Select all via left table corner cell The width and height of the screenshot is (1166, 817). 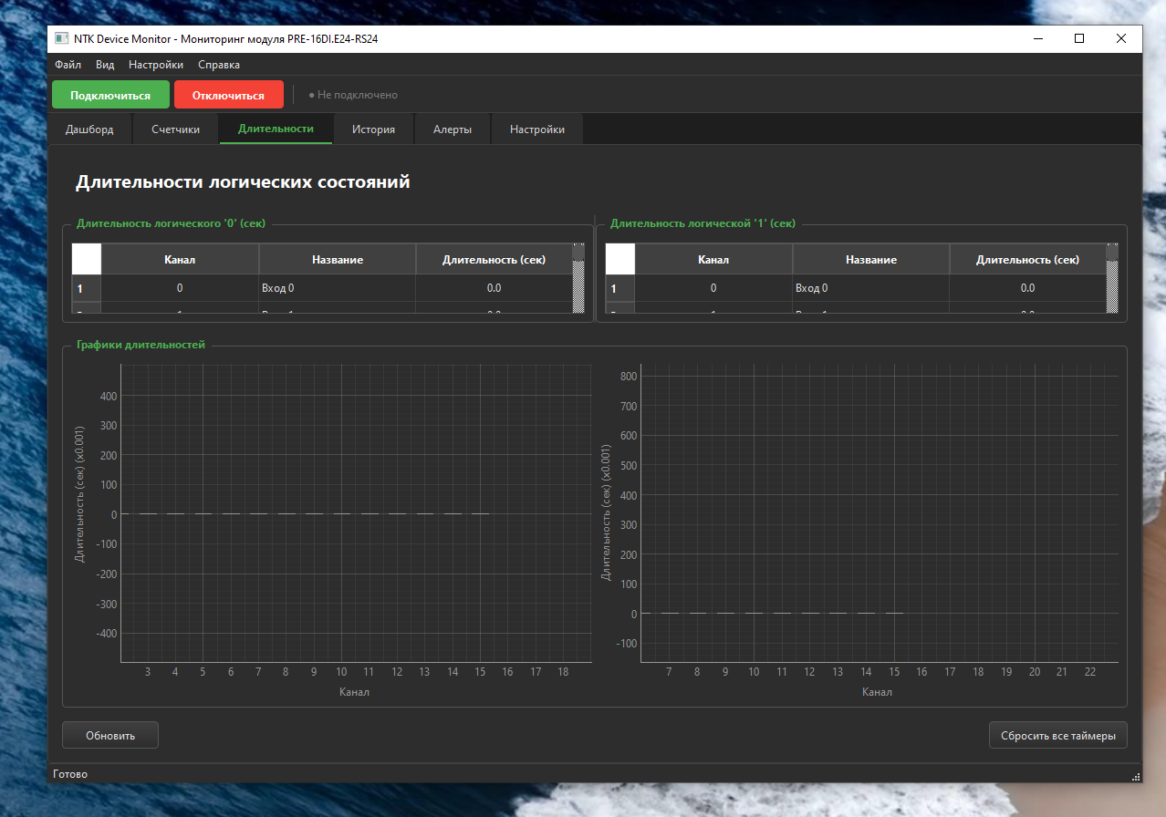coord(87,259)
